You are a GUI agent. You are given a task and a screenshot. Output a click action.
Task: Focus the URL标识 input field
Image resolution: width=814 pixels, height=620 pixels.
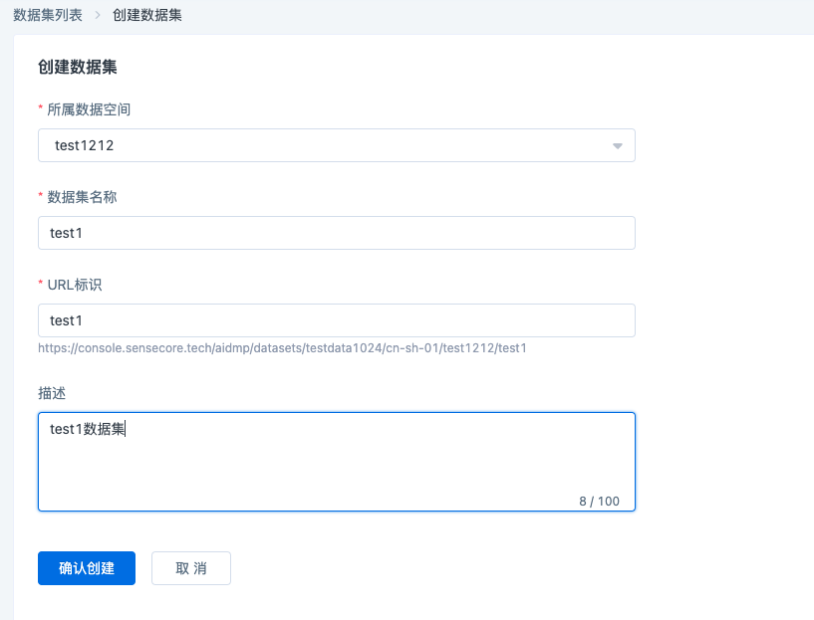tap(336, 320)
